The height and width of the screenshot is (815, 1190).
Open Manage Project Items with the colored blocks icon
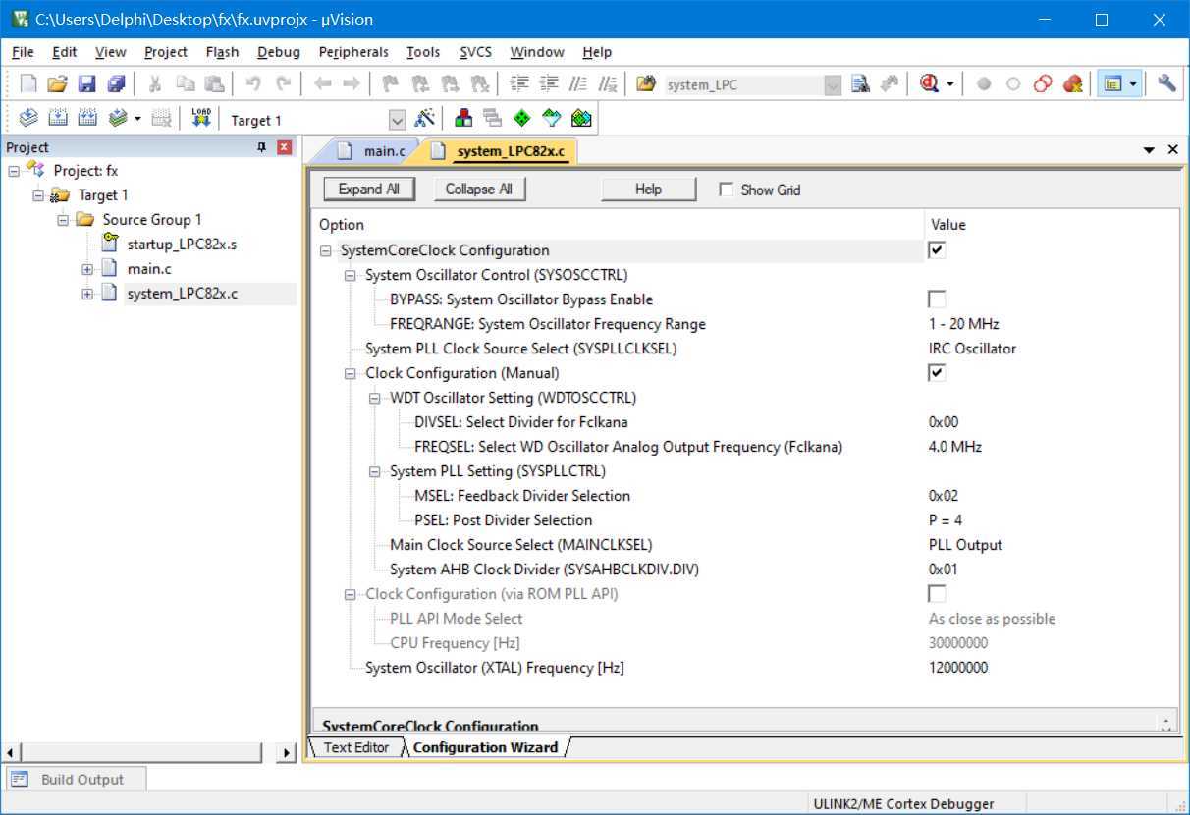(463, 119)
